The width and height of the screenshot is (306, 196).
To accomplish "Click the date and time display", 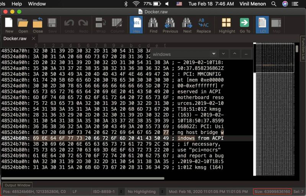I will (x=211, y=4).
